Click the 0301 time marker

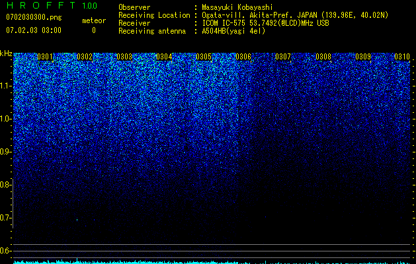pos(45,57)
